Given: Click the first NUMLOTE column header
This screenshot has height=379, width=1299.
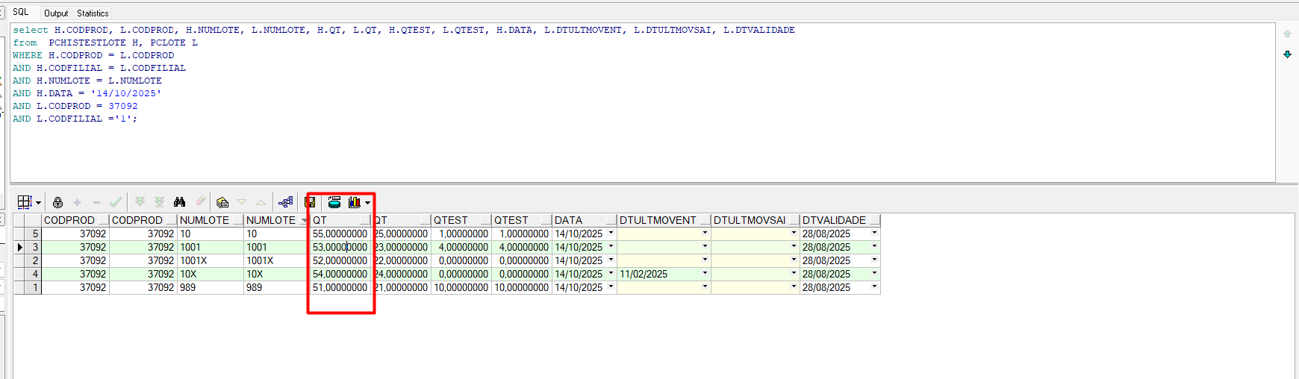Looking at the screenshot, I should click(211, 220).
